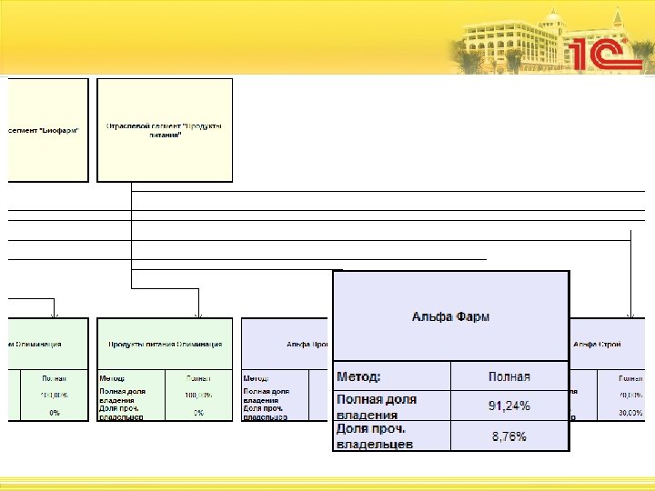Click "Метод:" in the Альфа Прод box
The width and height of the screenshot is (655, 491).
click(x=256, y=378)
